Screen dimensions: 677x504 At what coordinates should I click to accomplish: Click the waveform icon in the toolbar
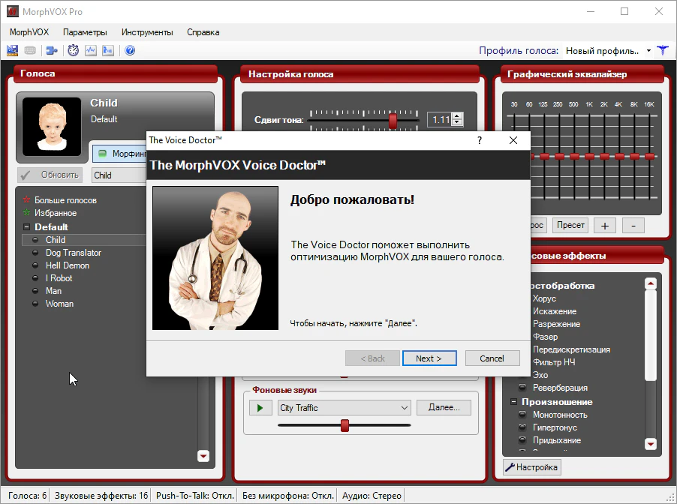coord(91,51)
